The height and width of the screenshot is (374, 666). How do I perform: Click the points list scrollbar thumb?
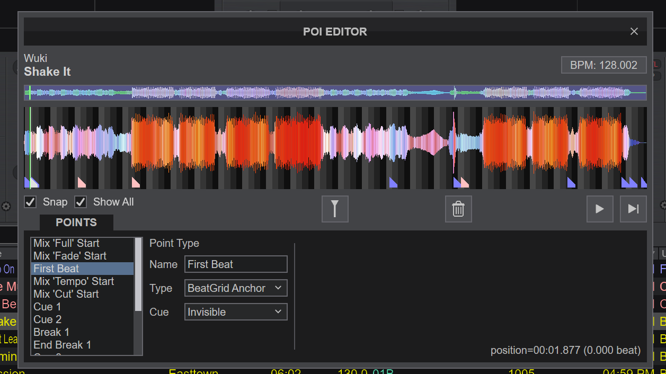(138, 274)
